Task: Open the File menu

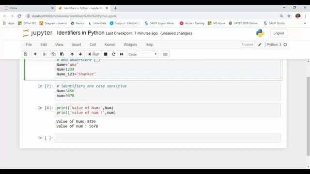Action: 29,44
